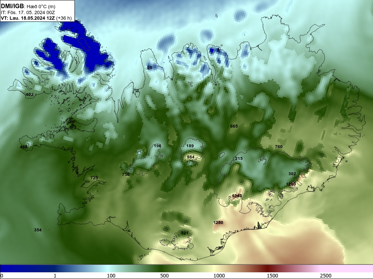Click the map value 25

[150, 68]
